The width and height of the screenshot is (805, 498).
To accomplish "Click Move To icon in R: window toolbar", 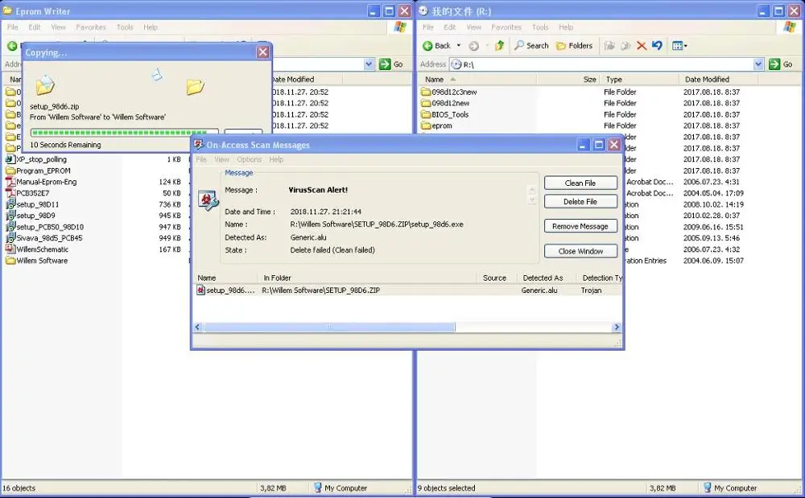I will (x=609, y=46).
